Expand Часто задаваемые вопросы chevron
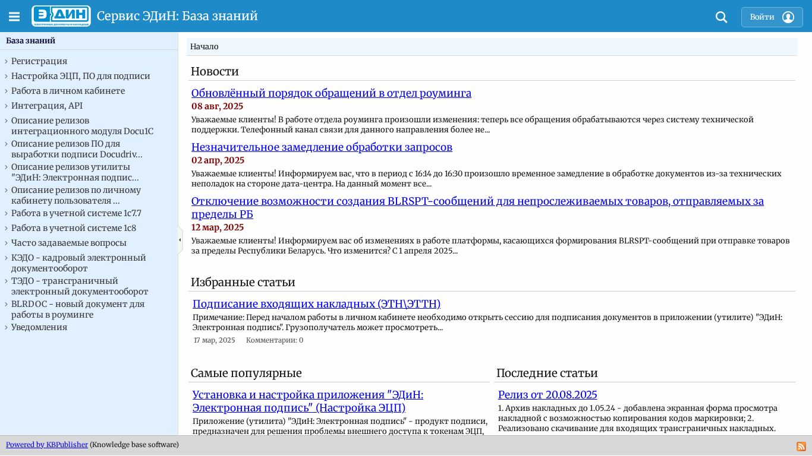This screenshot has width=812, height=456. coord(6,243)
